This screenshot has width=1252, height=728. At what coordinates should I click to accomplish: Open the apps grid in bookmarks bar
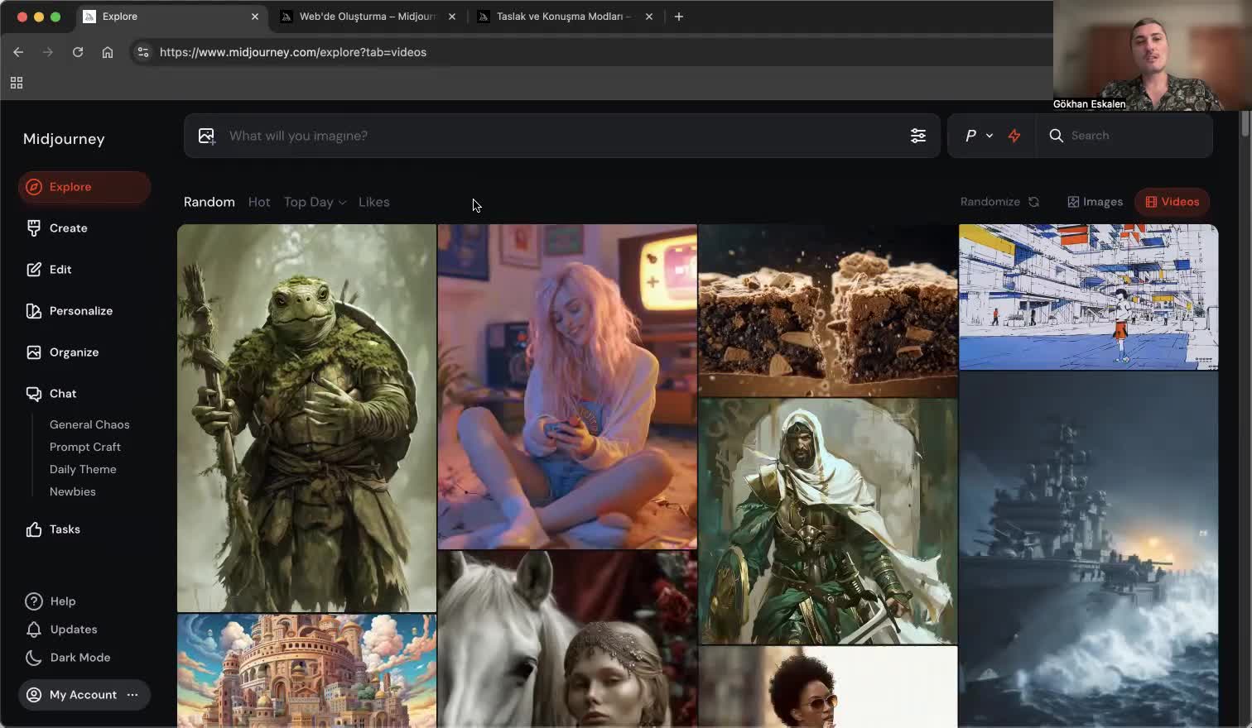pyautogui.click(x=17, y=83)
